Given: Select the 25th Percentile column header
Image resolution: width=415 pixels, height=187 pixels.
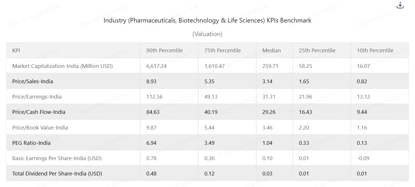Looking at the screenshot, I should point(317,50).
